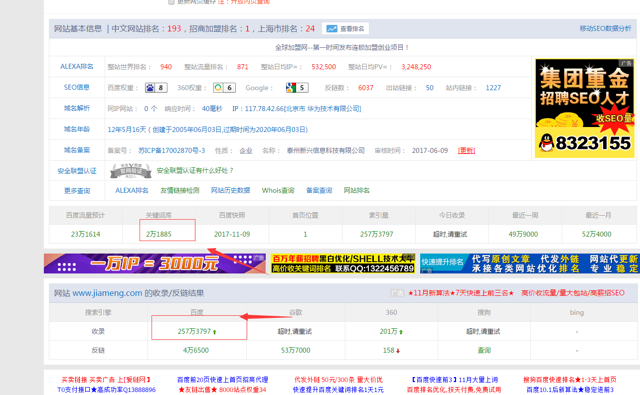Click [更新] next to the audit time
This screenshot has height=395, width=640.
(466, 150)
